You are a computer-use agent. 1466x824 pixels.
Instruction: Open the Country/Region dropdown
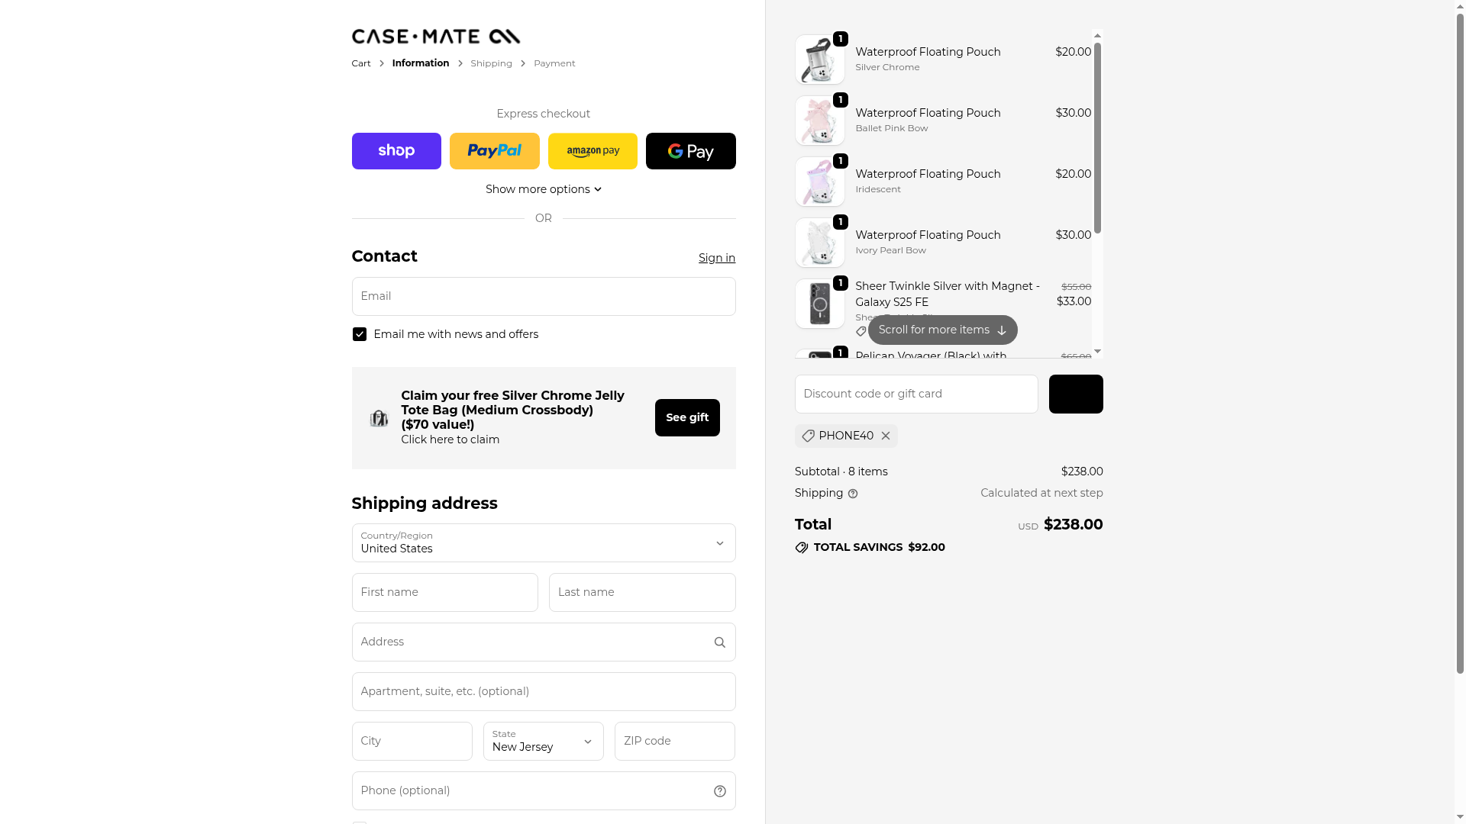click(543, 542)
